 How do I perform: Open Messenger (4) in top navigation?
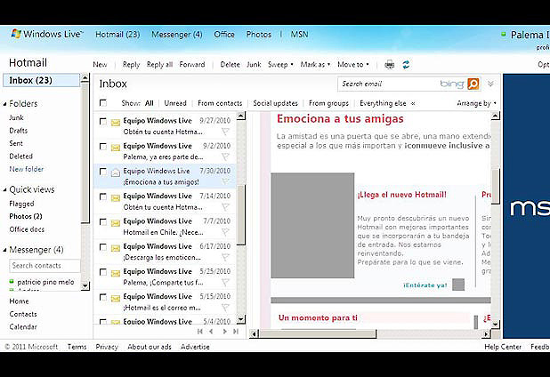coord(177,35)
